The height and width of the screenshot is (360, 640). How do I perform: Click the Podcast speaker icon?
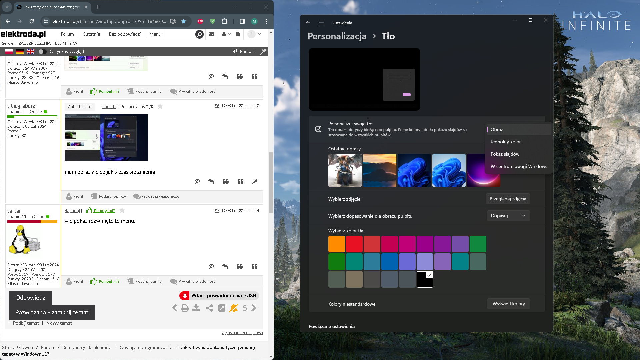235,51
